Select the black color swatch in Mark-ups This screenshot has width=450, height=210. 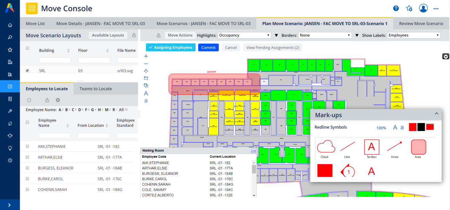tap(421, 127)
